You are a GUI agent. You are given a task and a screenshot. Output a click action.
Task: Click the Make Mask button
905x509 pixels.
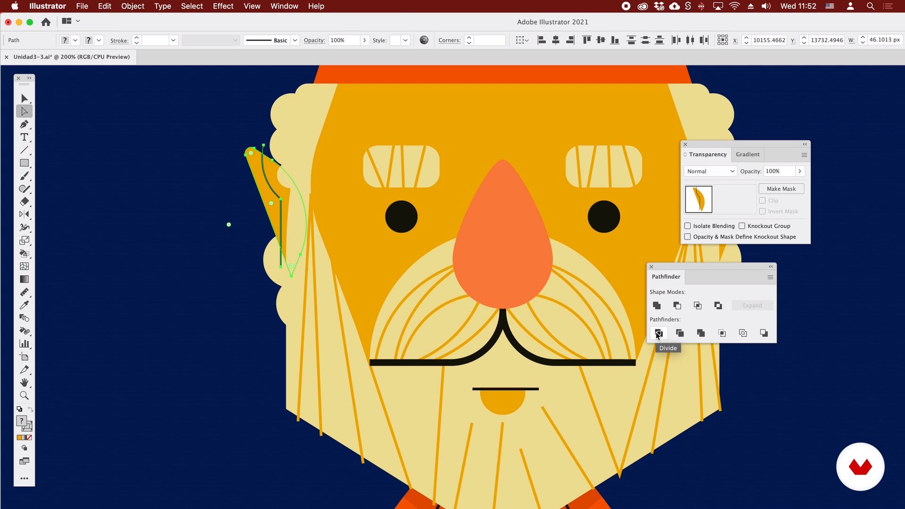(x=781, y=189)
